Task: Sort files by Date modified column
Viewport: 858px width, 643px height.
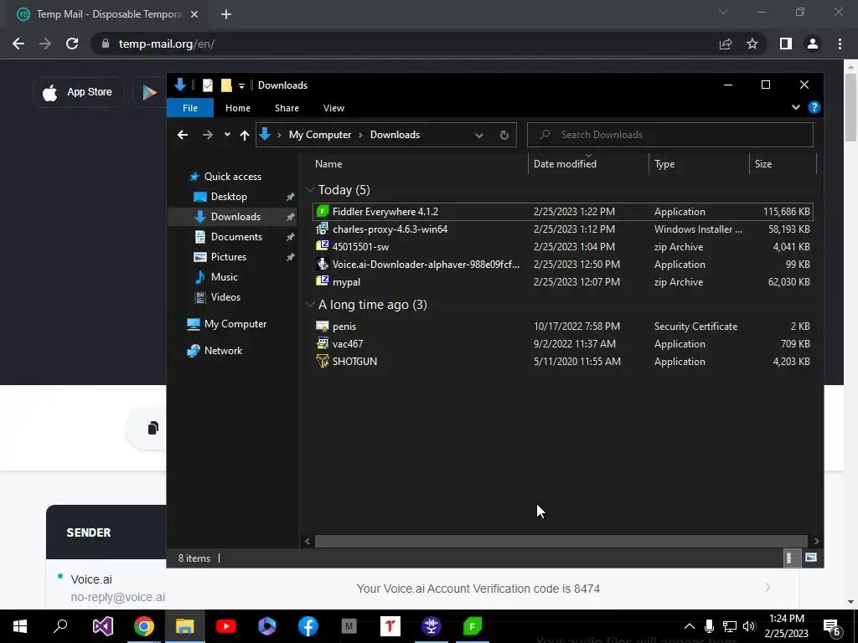Action: 588,164
